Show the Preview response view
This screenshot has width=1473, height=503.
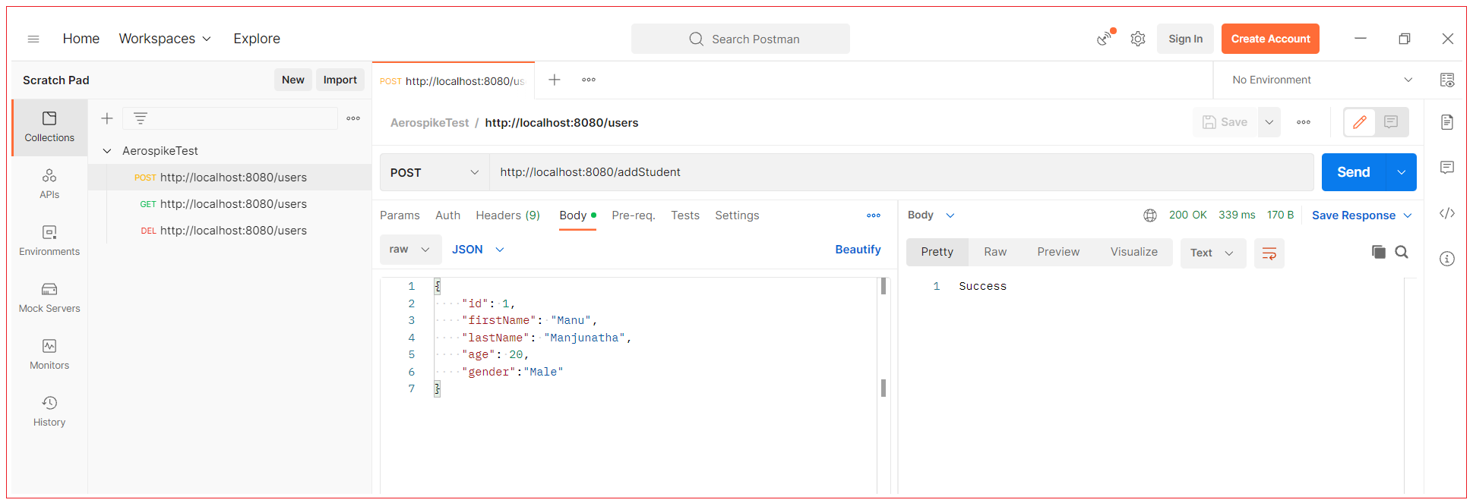click(1058, 252)
